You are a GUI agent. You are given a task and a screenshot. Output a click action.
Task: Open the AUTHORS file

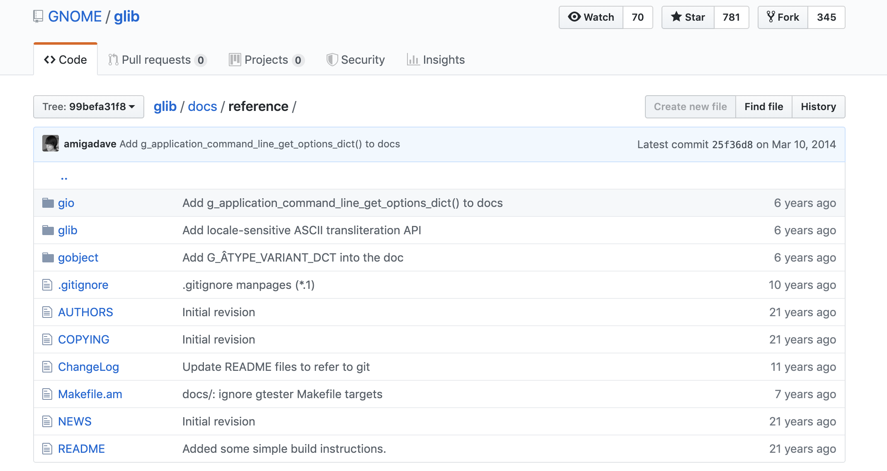click(x=85, y=312)
